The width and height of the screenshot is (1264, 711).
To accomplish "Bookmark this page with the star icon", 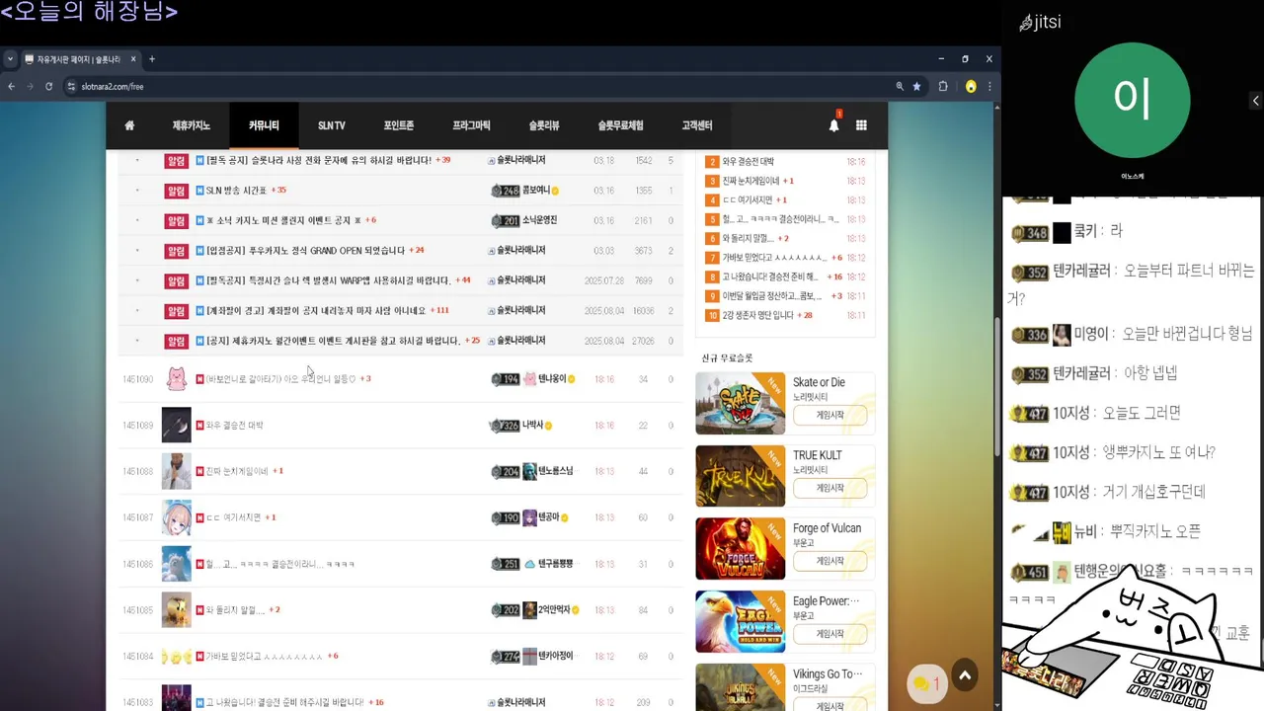I will coord(916,87).
